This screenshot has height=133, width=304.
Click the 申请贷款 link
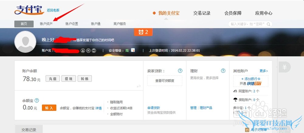(154, 108)
